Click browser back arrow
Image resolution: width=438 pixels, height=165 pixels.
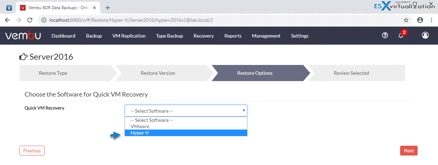(x=7, y=20)
